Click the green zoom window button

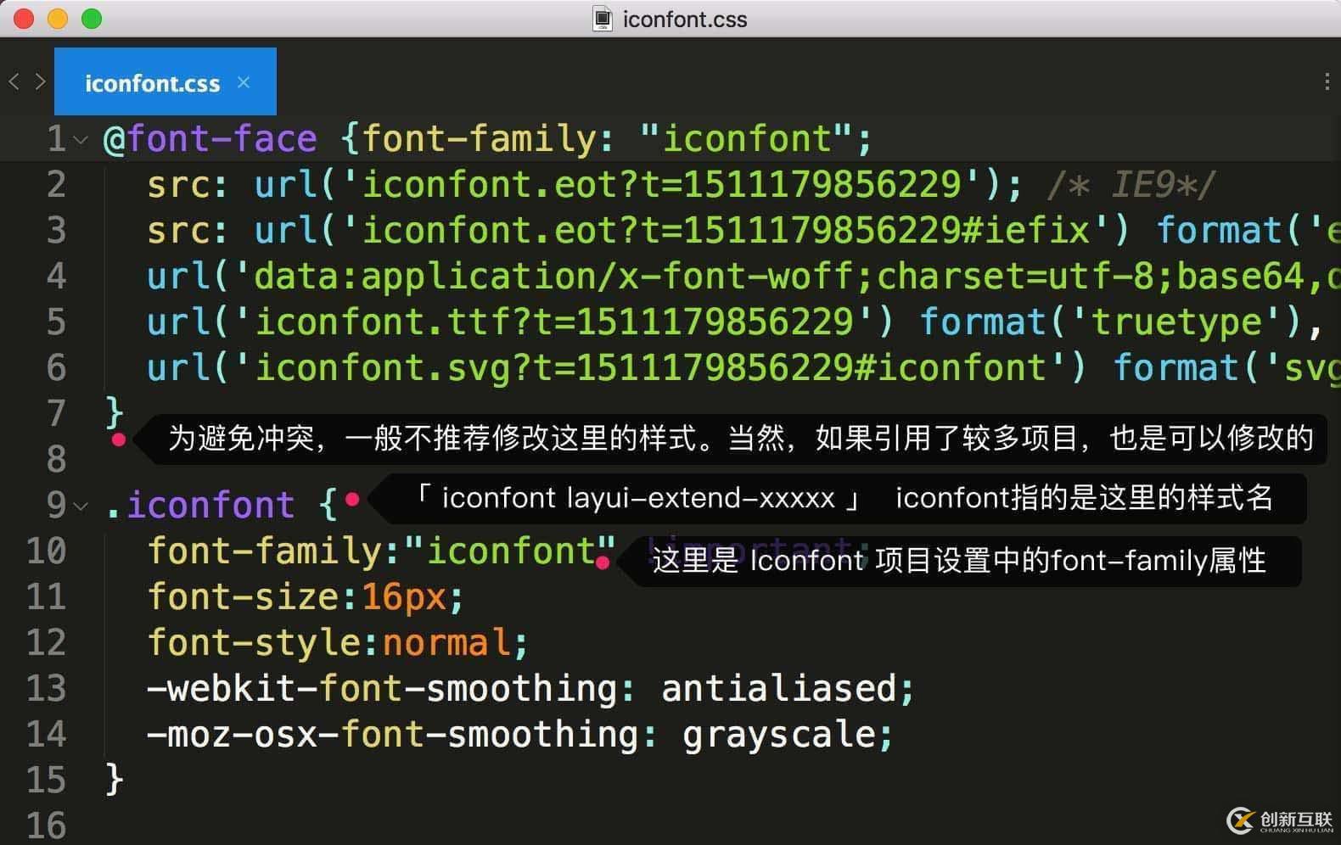pos(92,19)
